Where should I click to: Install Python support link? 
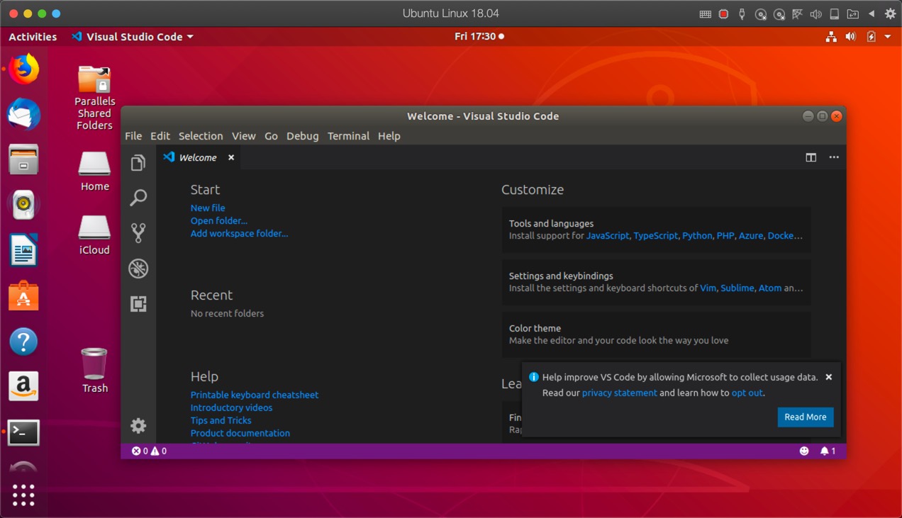[697, 235]
